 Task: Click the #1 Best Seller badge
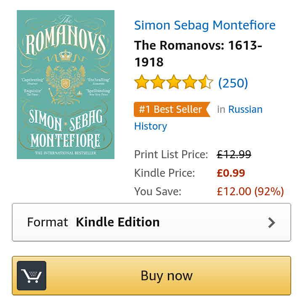(x=171, y=109)
